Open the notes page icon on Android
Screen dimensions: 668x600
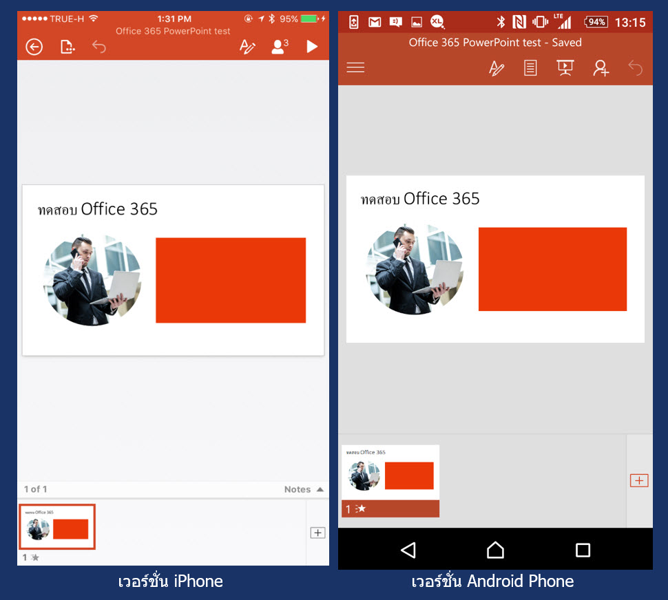[x=530, y=68]
